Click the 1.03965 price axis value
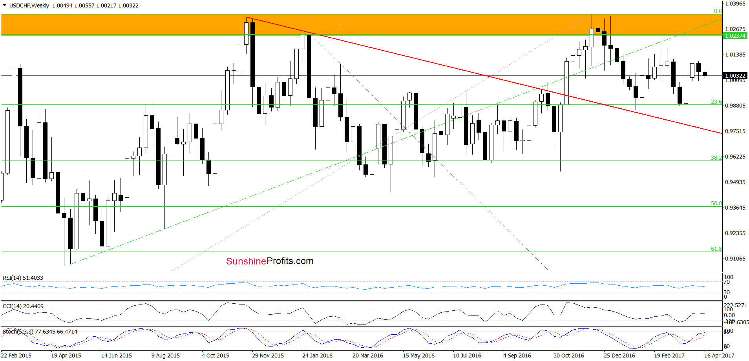 [735, 4]
